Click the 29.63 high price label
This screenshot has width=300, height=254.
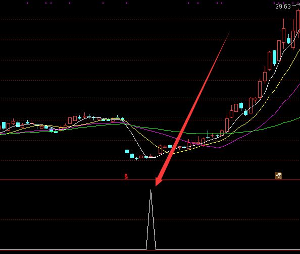(283, 7)
